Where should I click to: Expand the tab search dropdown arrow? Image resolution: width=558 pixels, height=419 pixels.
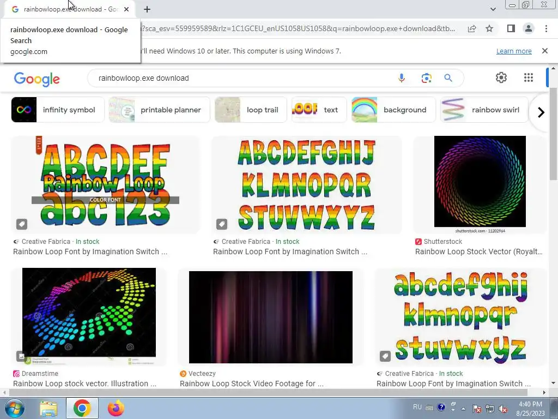(x=493, y=9)
